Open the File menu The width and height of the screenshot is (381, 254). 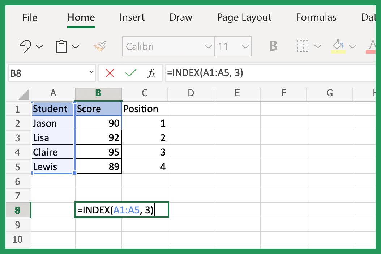coord(30,17)
